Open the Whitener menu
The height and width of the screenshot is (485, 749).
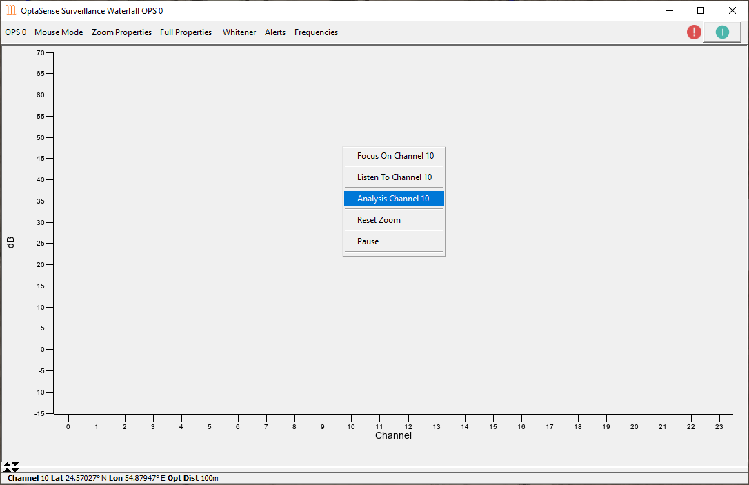click(239, 32)
